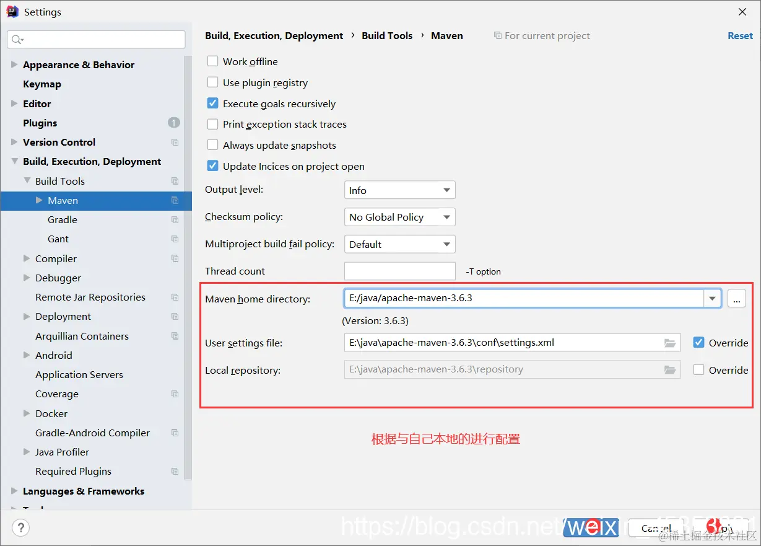
Task: Open the Checksum policy dropdown
Action: (399, 217)
